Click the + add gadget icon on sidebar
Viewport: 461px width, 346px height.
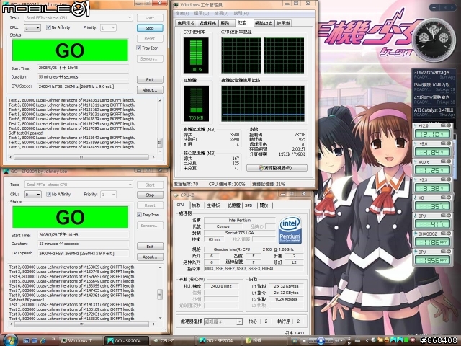[x=434, y=8]
